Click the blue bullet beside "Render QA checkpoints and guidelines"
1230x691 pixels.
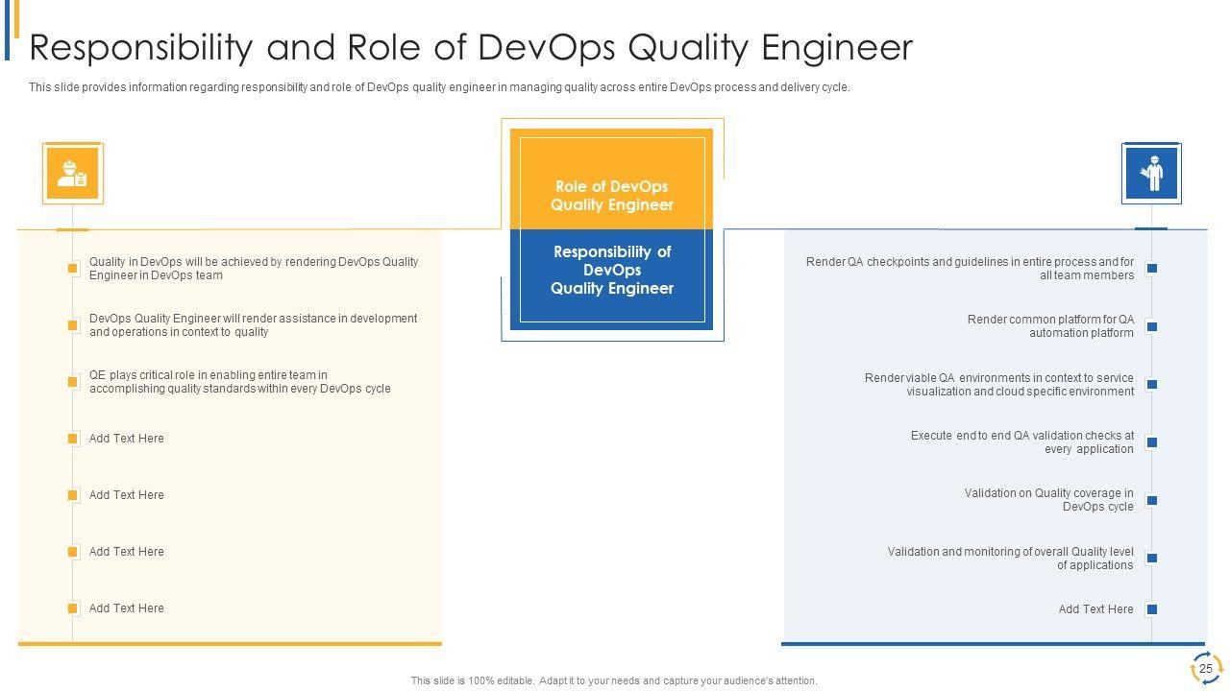coord(1151,269)
